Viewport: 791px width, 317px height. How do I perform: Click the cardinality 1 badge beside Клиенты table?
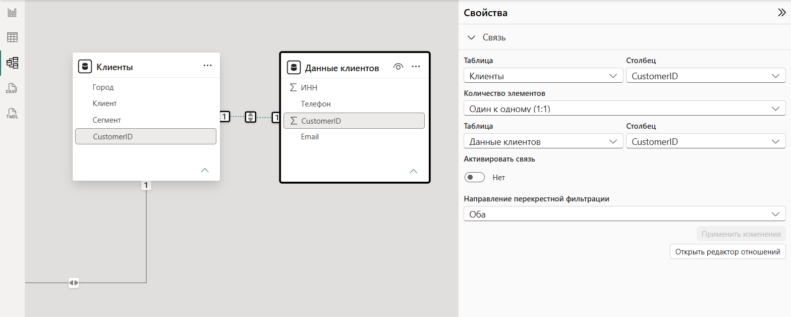coord(225,117)
